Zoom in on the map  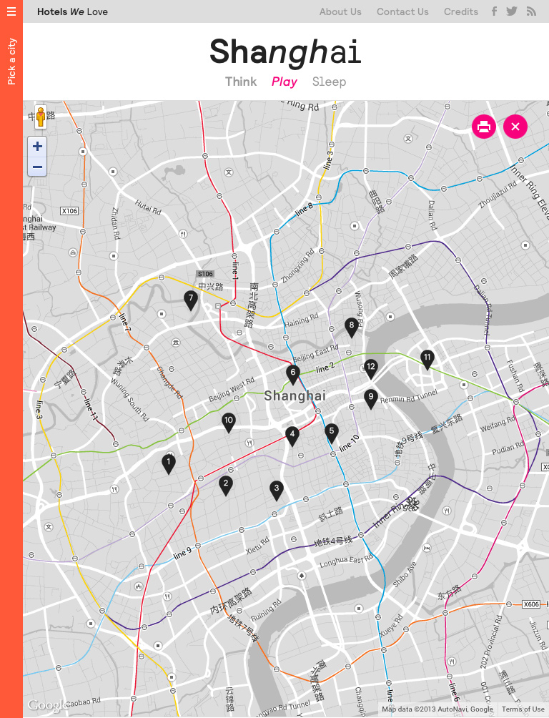[37, 147]
